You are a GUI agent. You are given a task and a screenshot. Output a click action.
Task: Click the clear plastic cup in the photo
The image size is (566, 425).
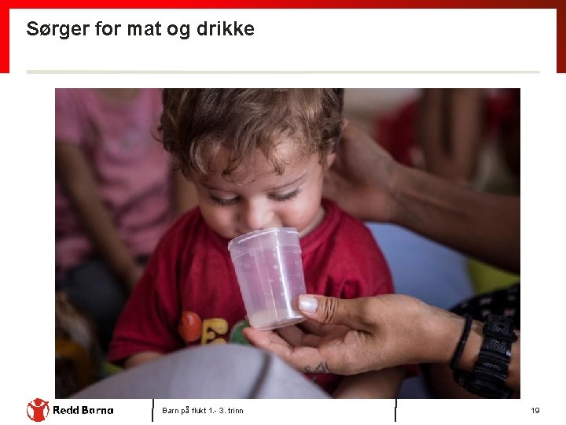[x=267, y=278]
